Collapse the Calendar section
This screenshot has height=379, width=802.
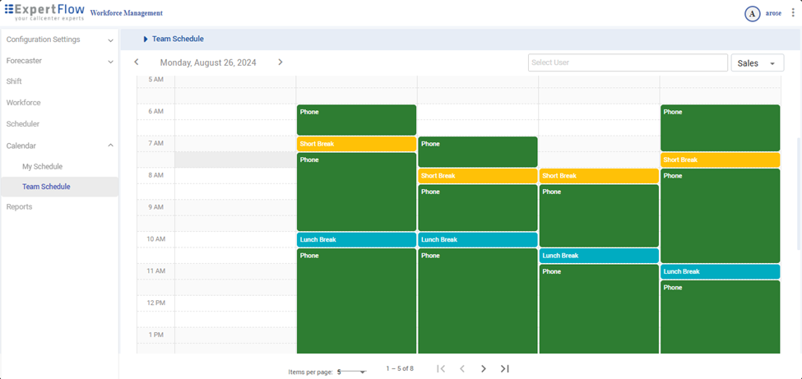tap(110, 146)
